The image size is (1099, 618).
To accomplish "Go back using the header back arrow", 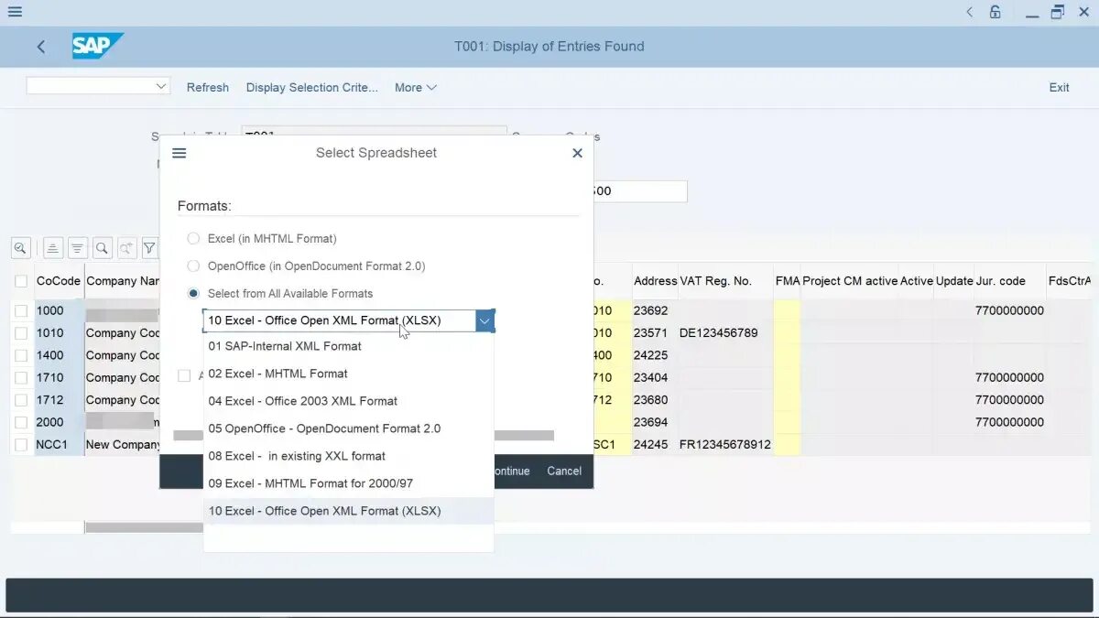I will click(41, 47).
